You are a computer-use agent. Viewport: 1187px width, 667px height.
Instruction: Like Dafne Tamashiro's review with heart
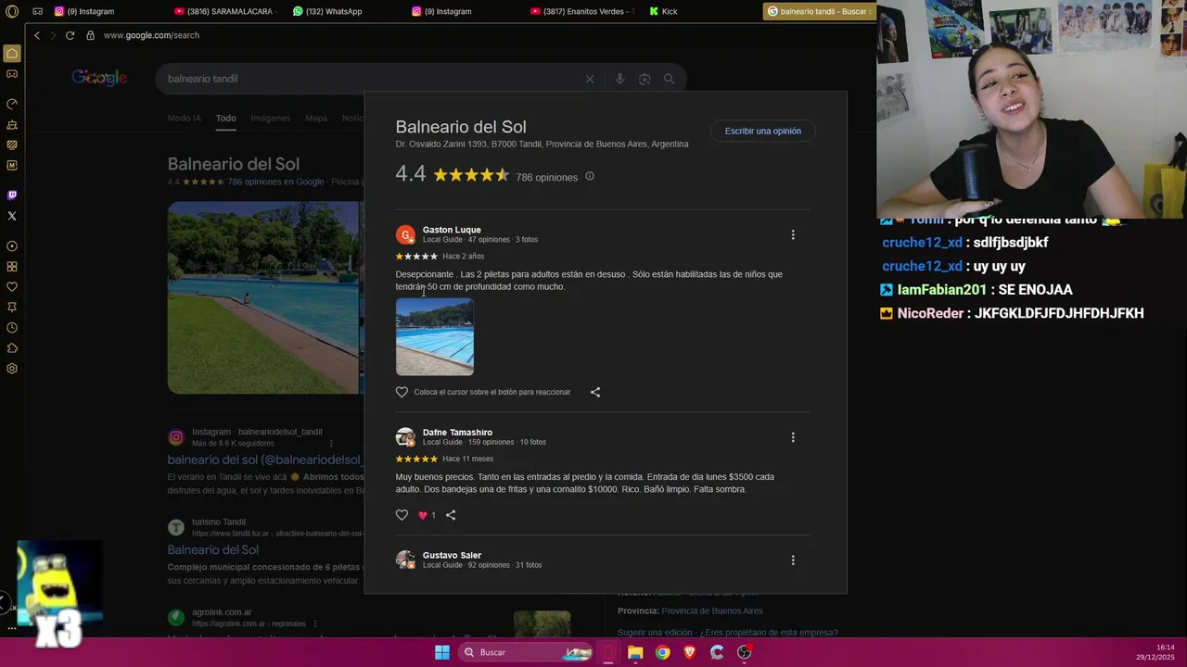pyautogui.click(x=402, y=515)
